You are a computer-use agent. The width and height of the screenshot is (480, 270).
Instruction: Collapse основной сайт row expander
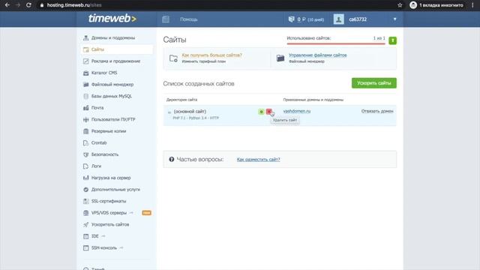coord(169,112)
